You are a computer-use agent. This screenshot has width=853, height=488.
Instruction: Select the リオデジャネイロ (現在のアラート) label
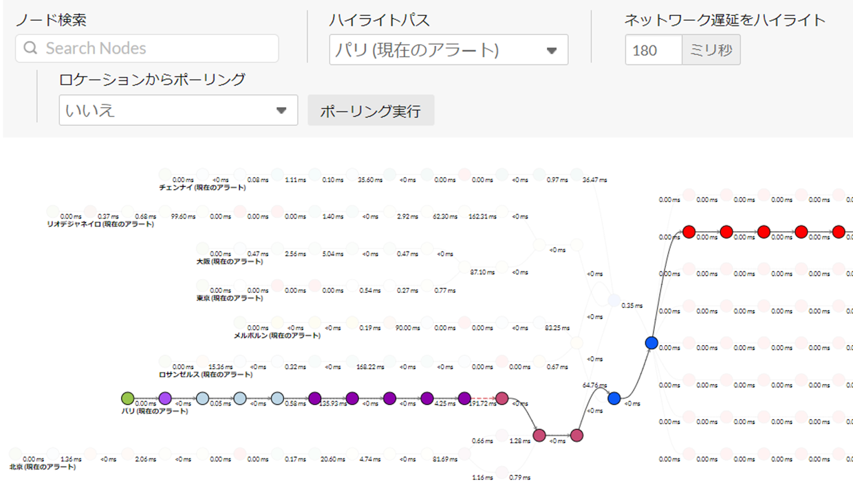[100, 224]
